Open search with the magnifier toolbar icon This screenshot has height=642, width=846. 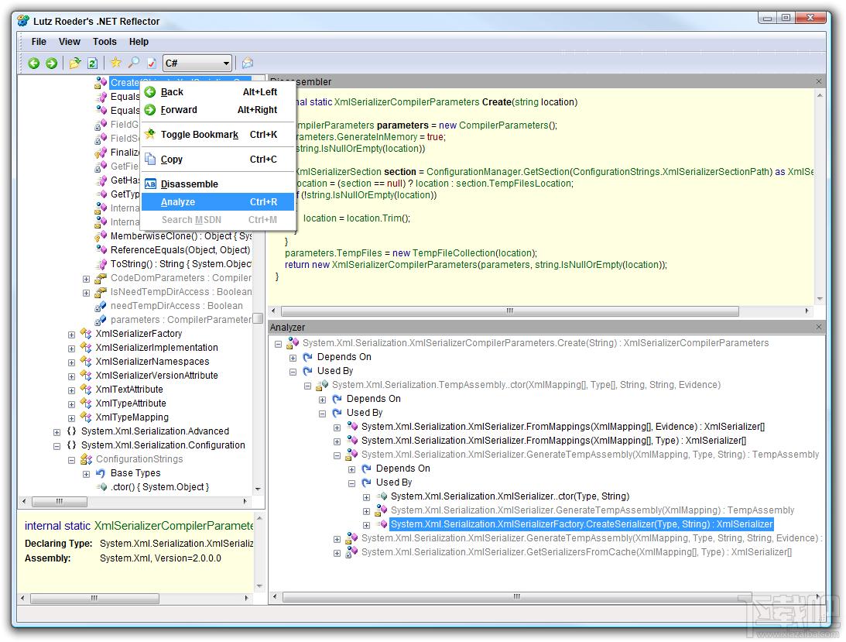133,63
